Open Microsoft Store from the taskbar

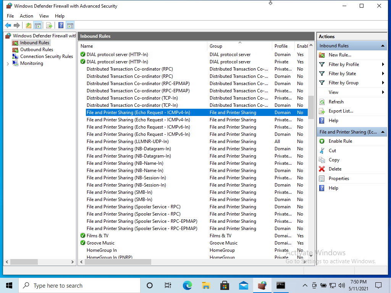click(225, 285)
